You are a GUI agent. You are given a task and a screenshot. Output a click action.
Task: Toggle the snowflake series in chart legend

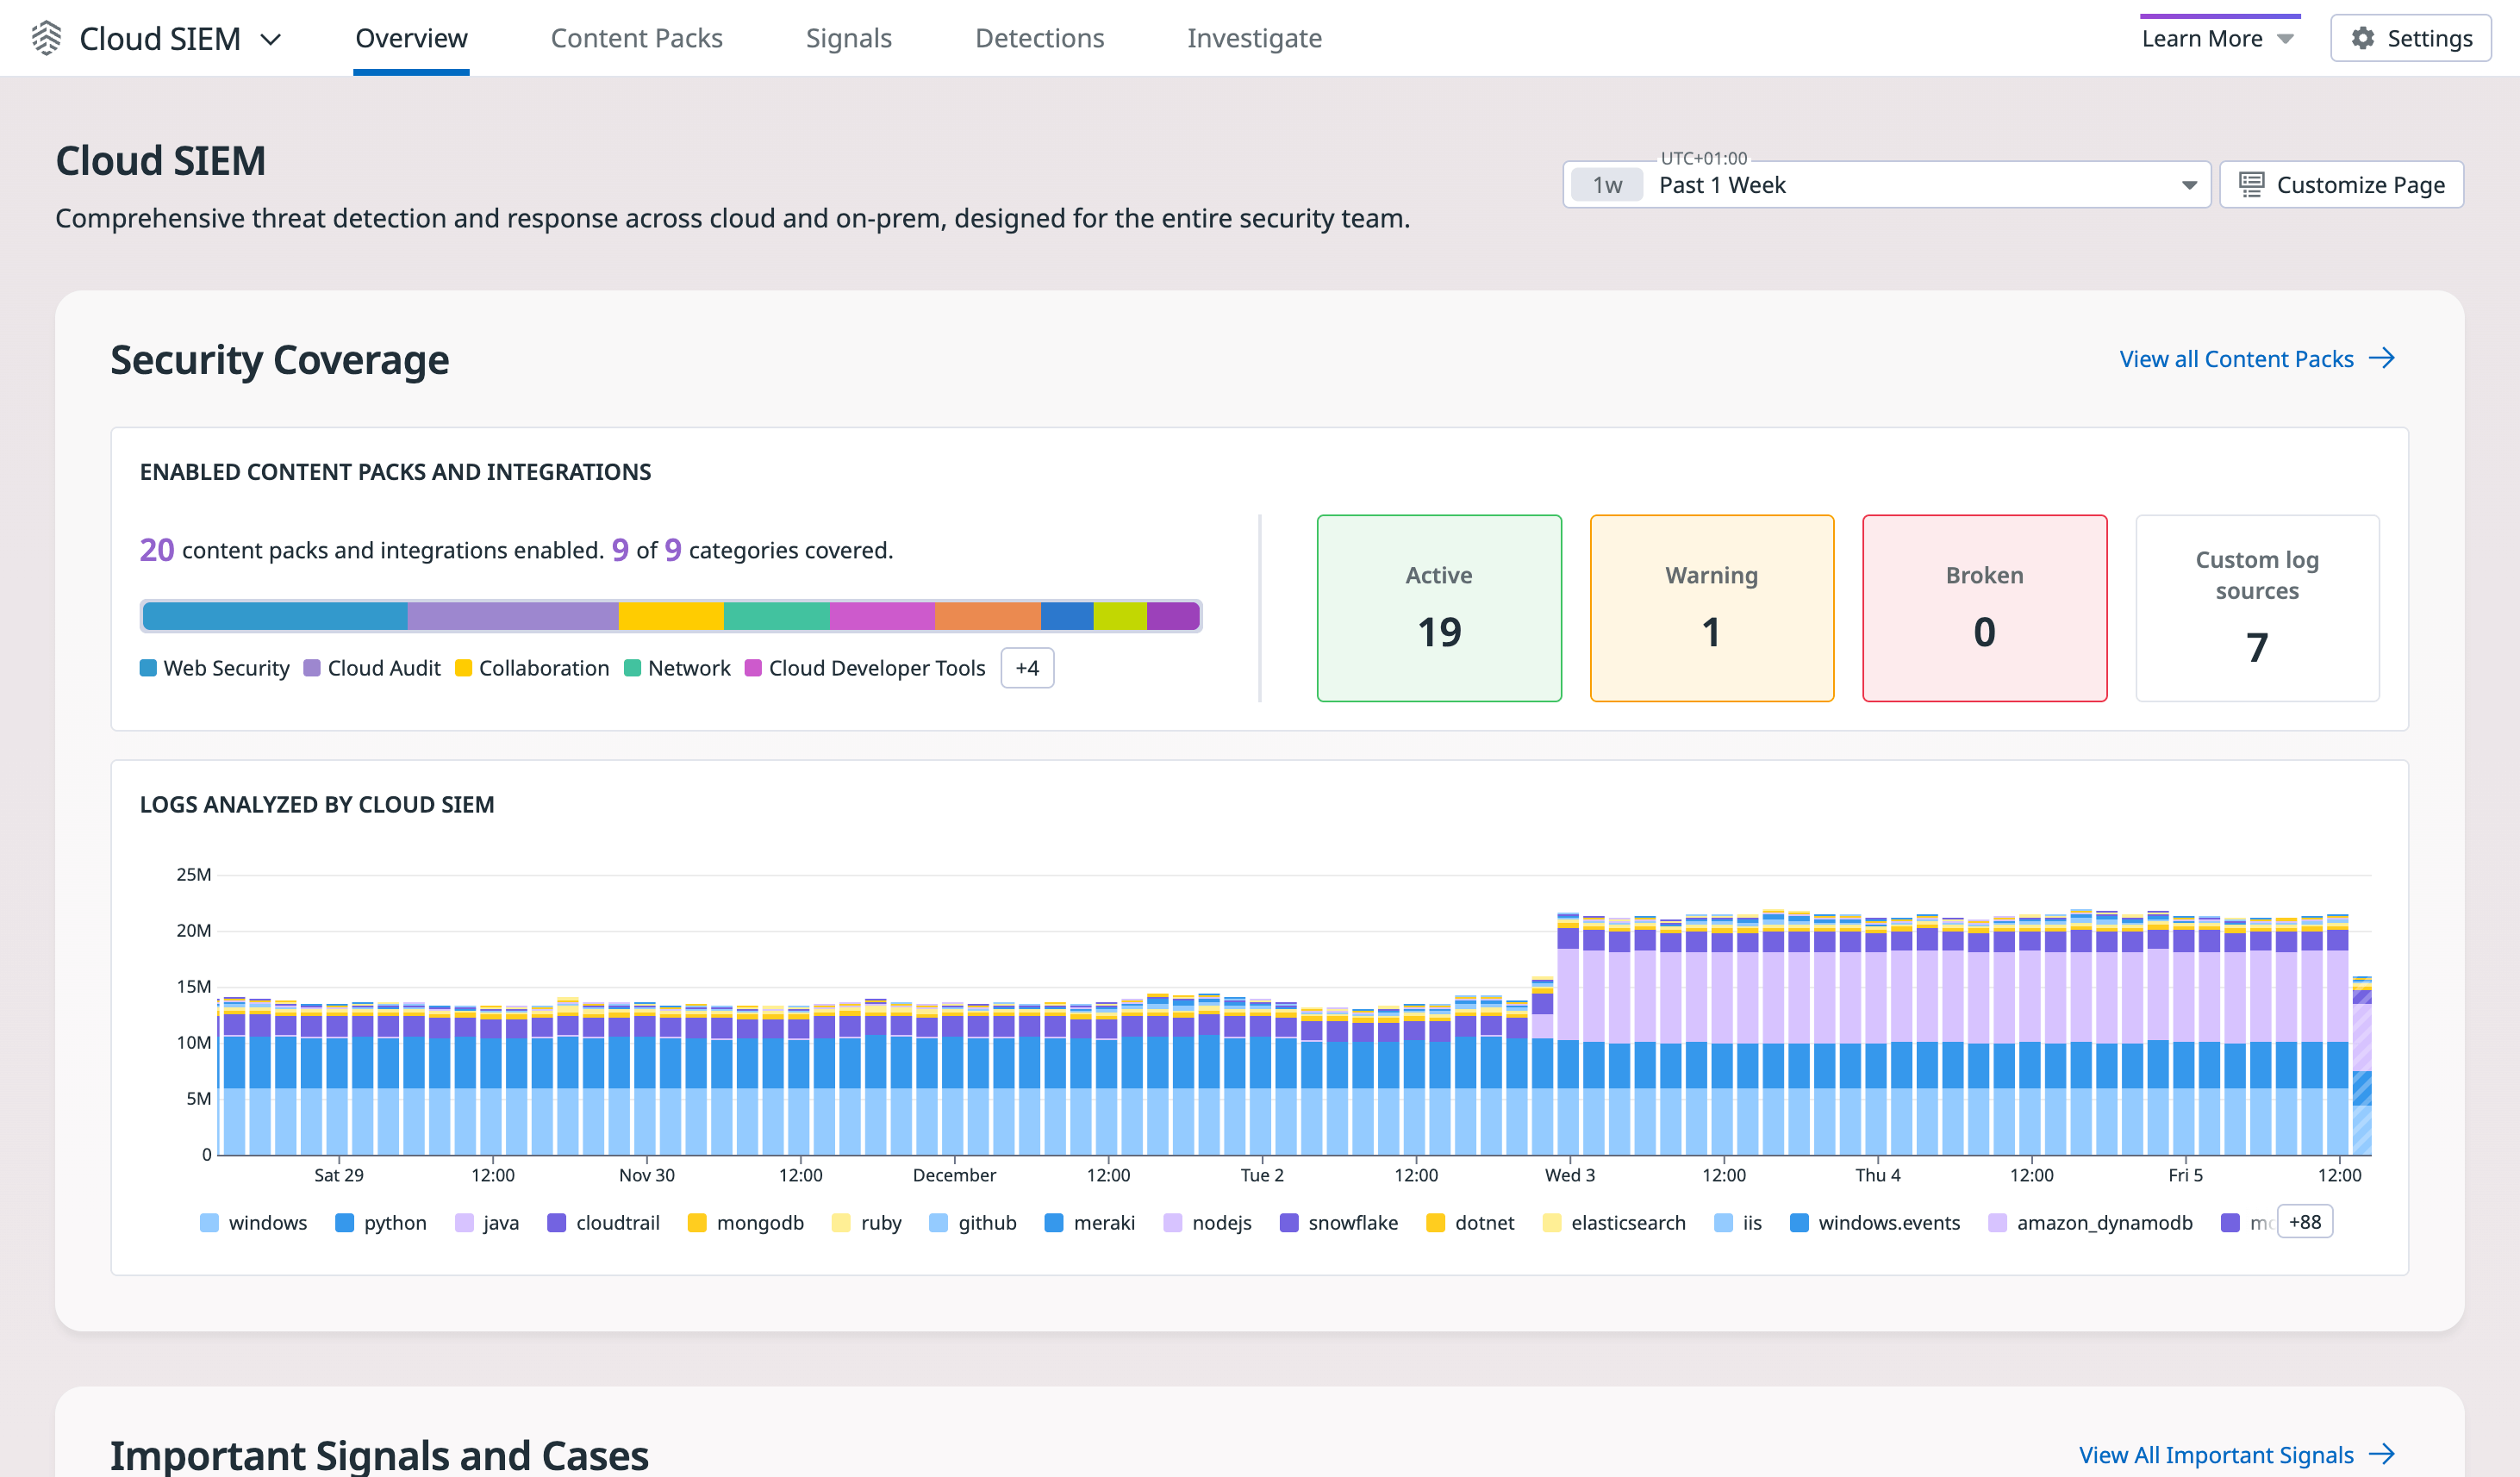point(1352,1222)
